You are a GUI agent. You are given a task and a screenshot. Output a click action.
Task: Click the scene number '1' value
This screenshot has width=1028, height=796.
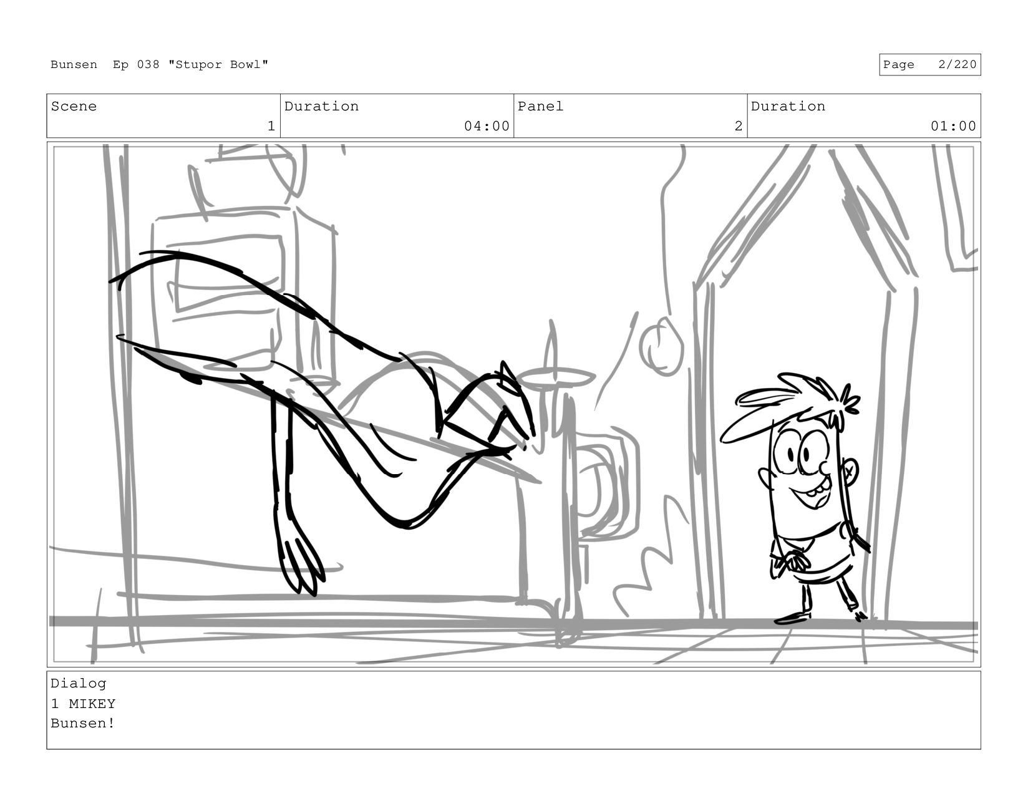[x=271, y=127]
